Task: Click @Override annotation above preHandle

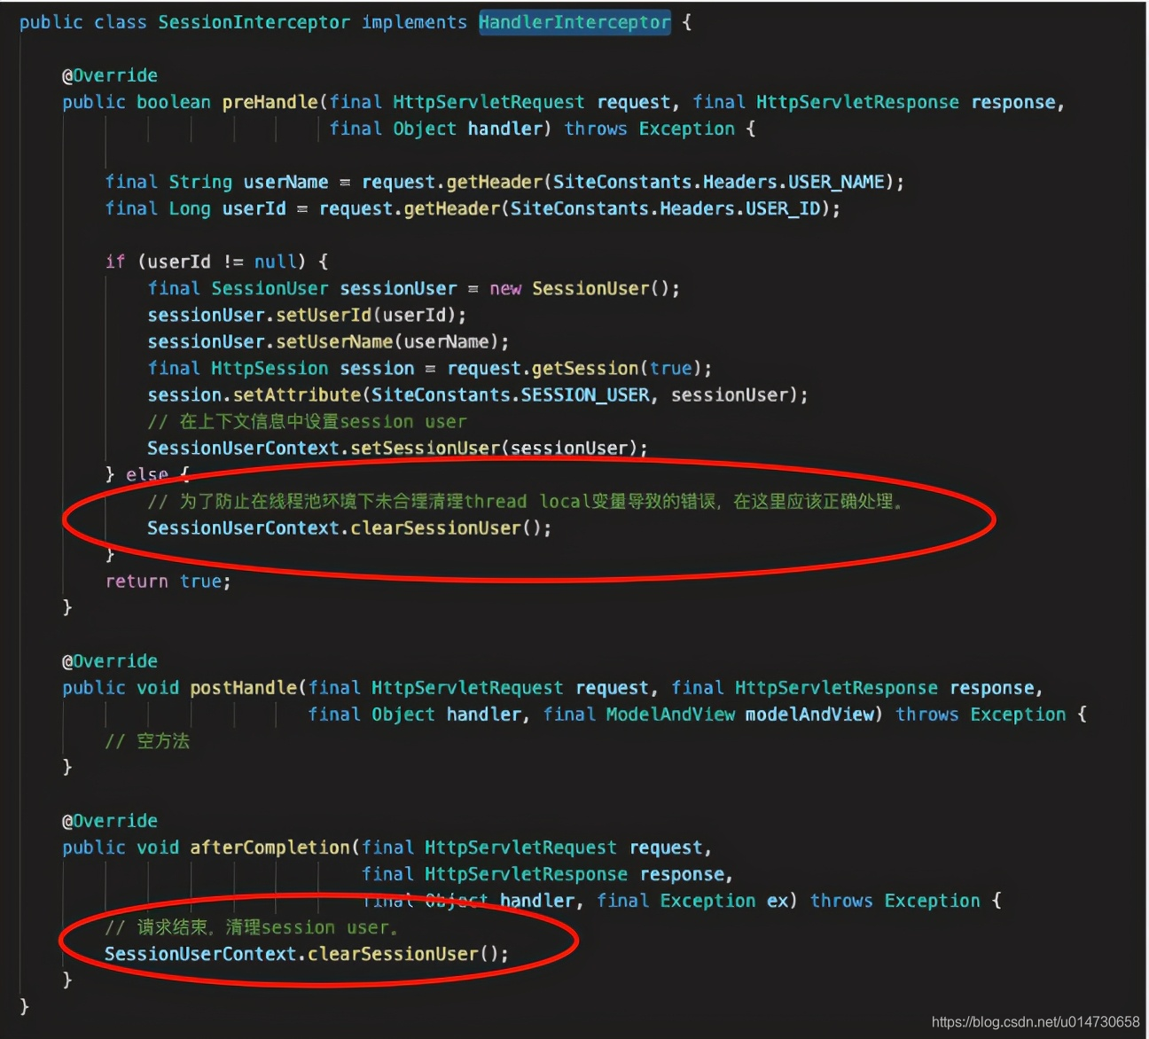Action: pos(110,75)
